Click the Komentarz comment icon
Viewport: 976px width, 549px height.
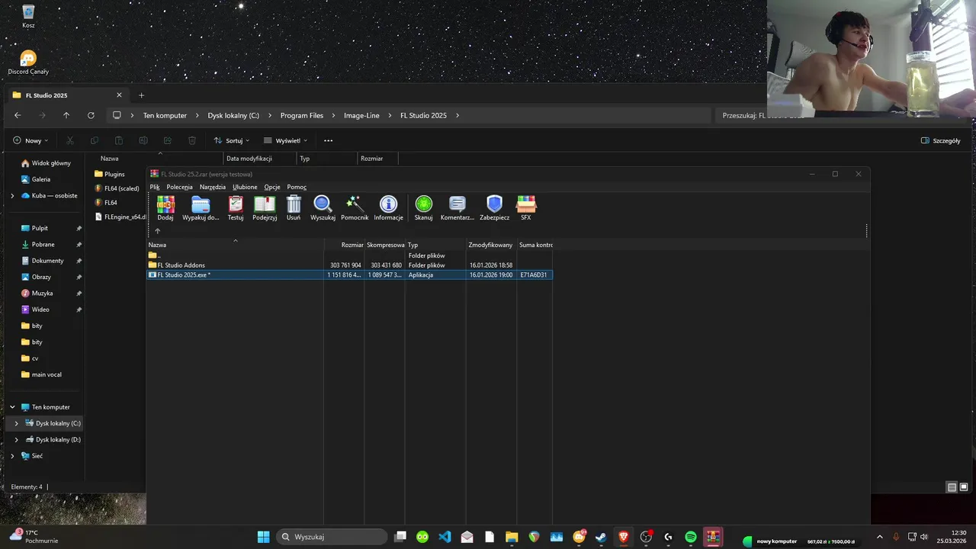coord(457,207)
